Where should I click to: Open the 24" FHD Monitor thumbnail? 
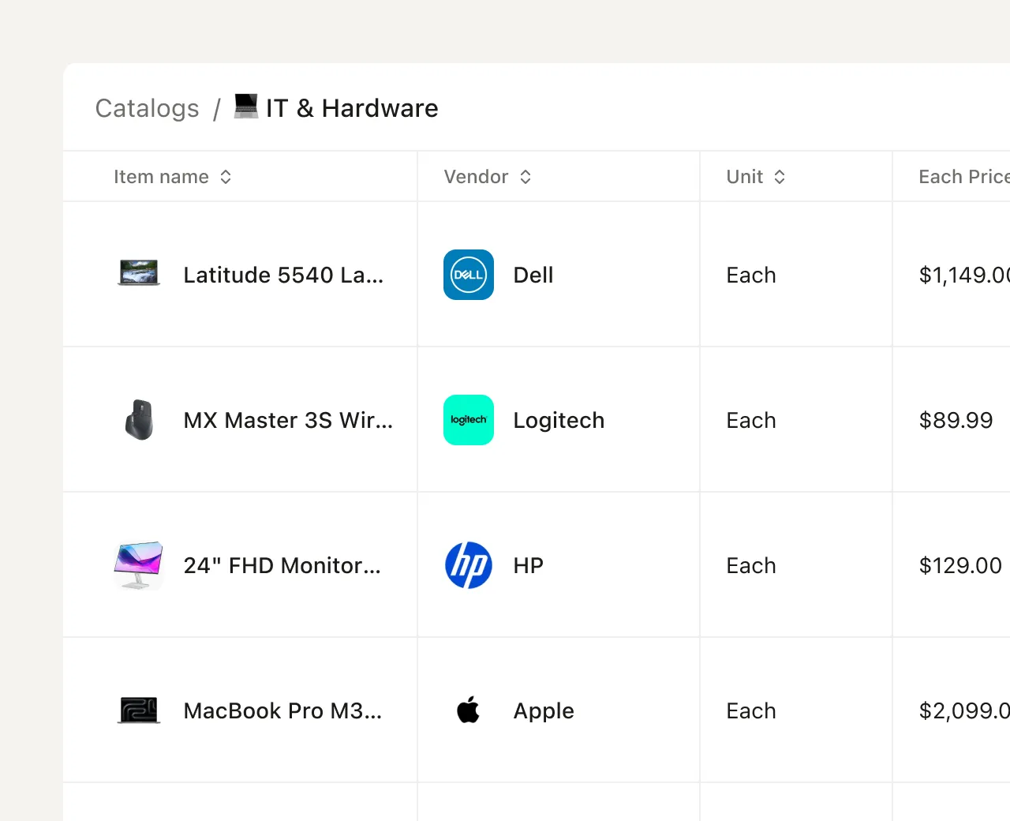coord(139,565)
